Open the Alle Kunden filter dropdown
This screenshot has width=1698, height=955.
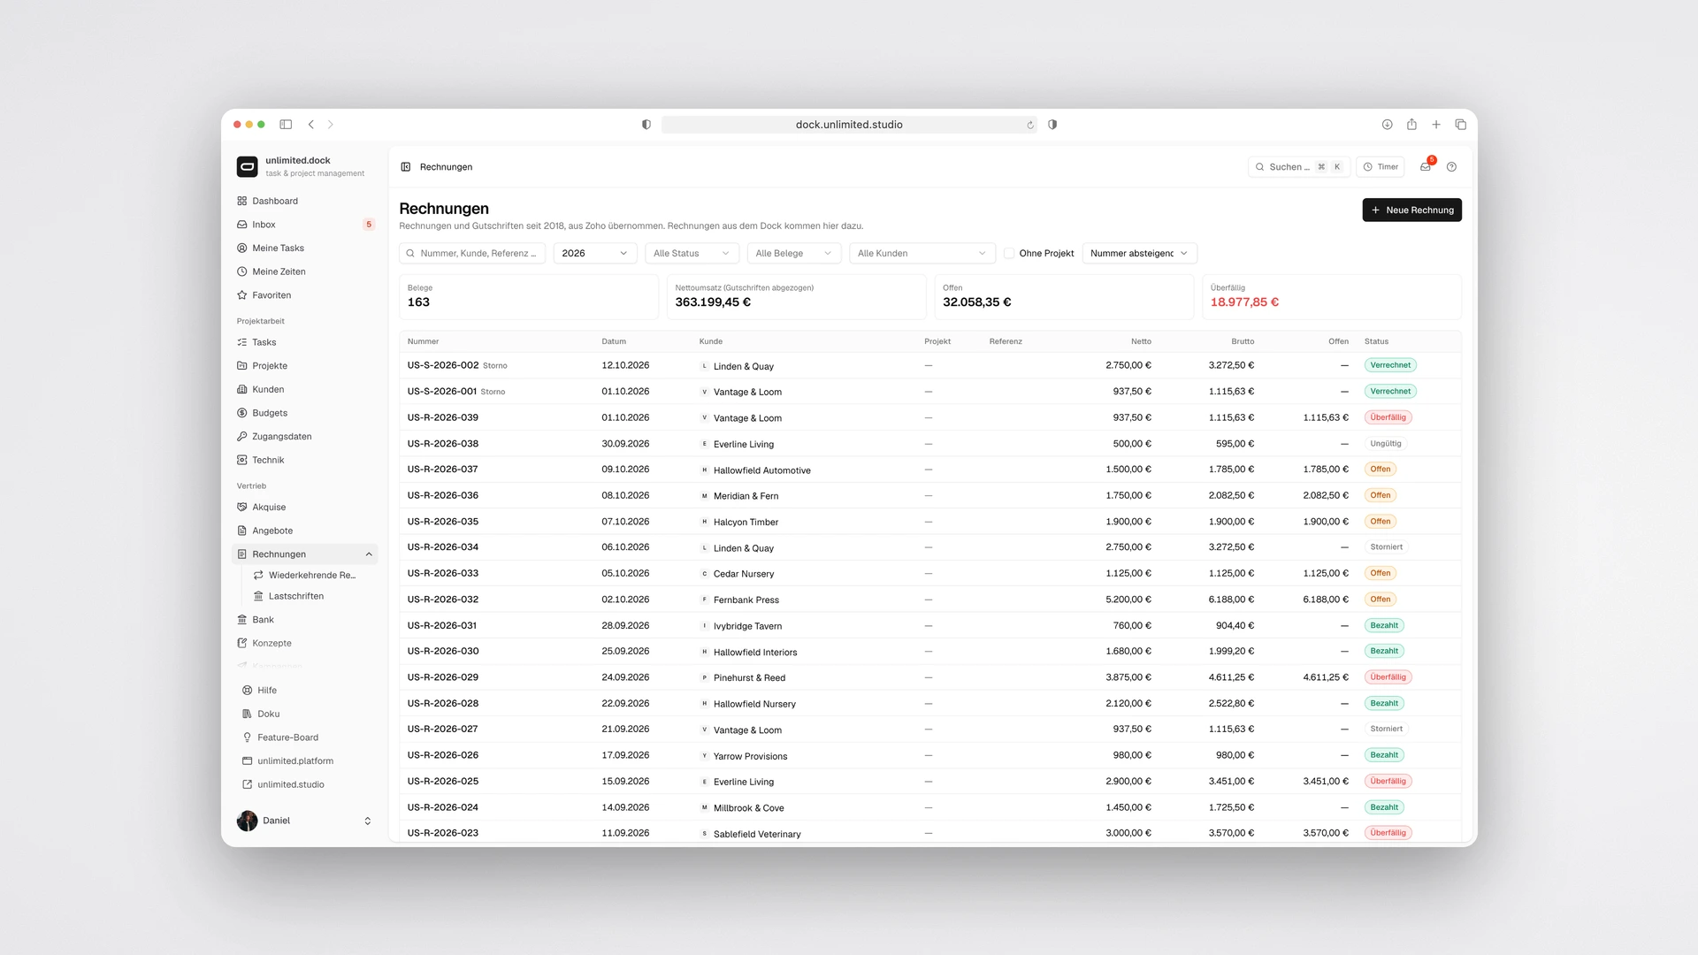[922, 253]
